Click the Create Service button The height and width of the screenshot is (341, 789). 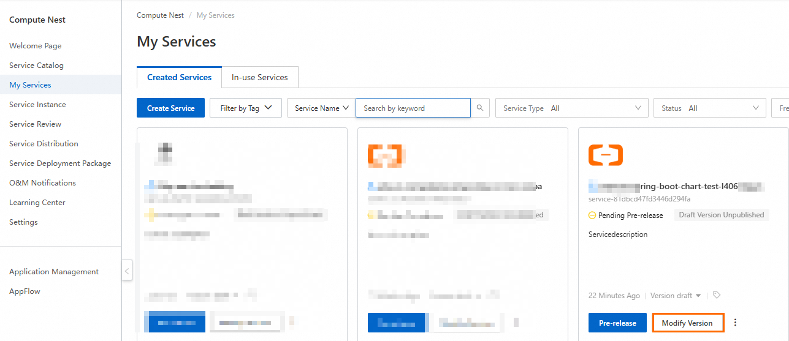click(170, 108)
